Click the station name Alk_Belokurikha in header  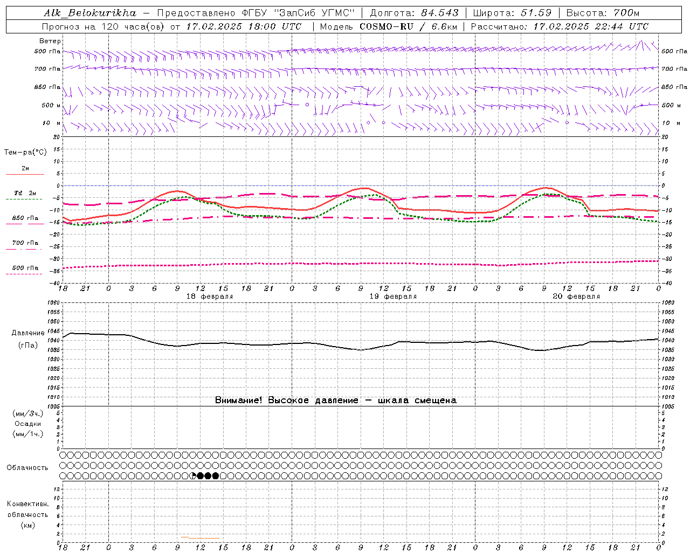[90, 13]
